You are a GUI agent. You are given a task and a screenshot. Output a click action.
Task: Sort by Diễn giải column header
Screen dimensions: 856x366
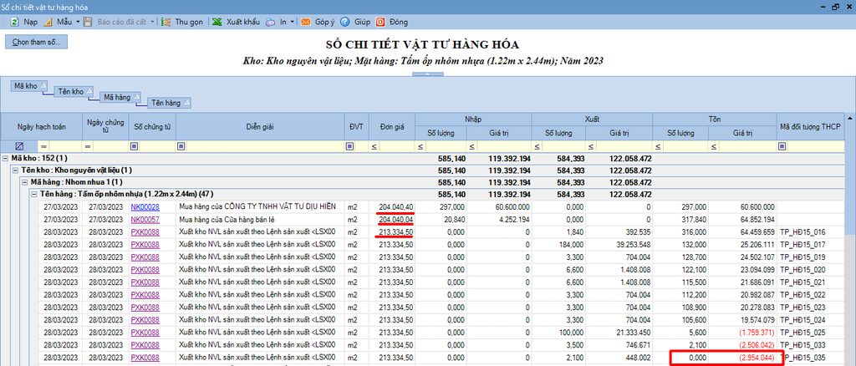point(259,126)
